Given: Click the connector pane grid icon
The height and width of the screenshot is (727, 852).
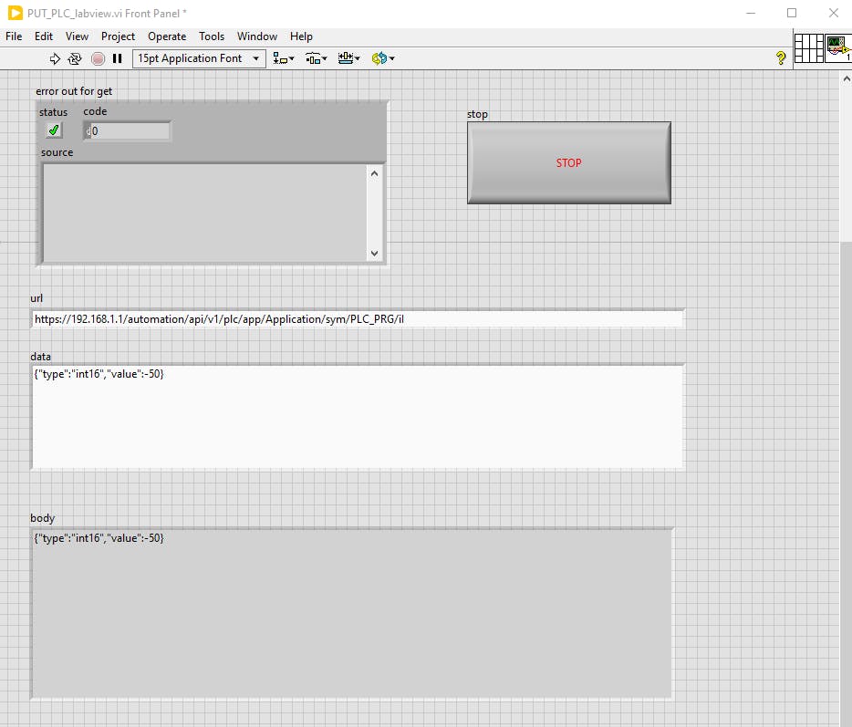Looking at the screenshot, I should point(809,47).
